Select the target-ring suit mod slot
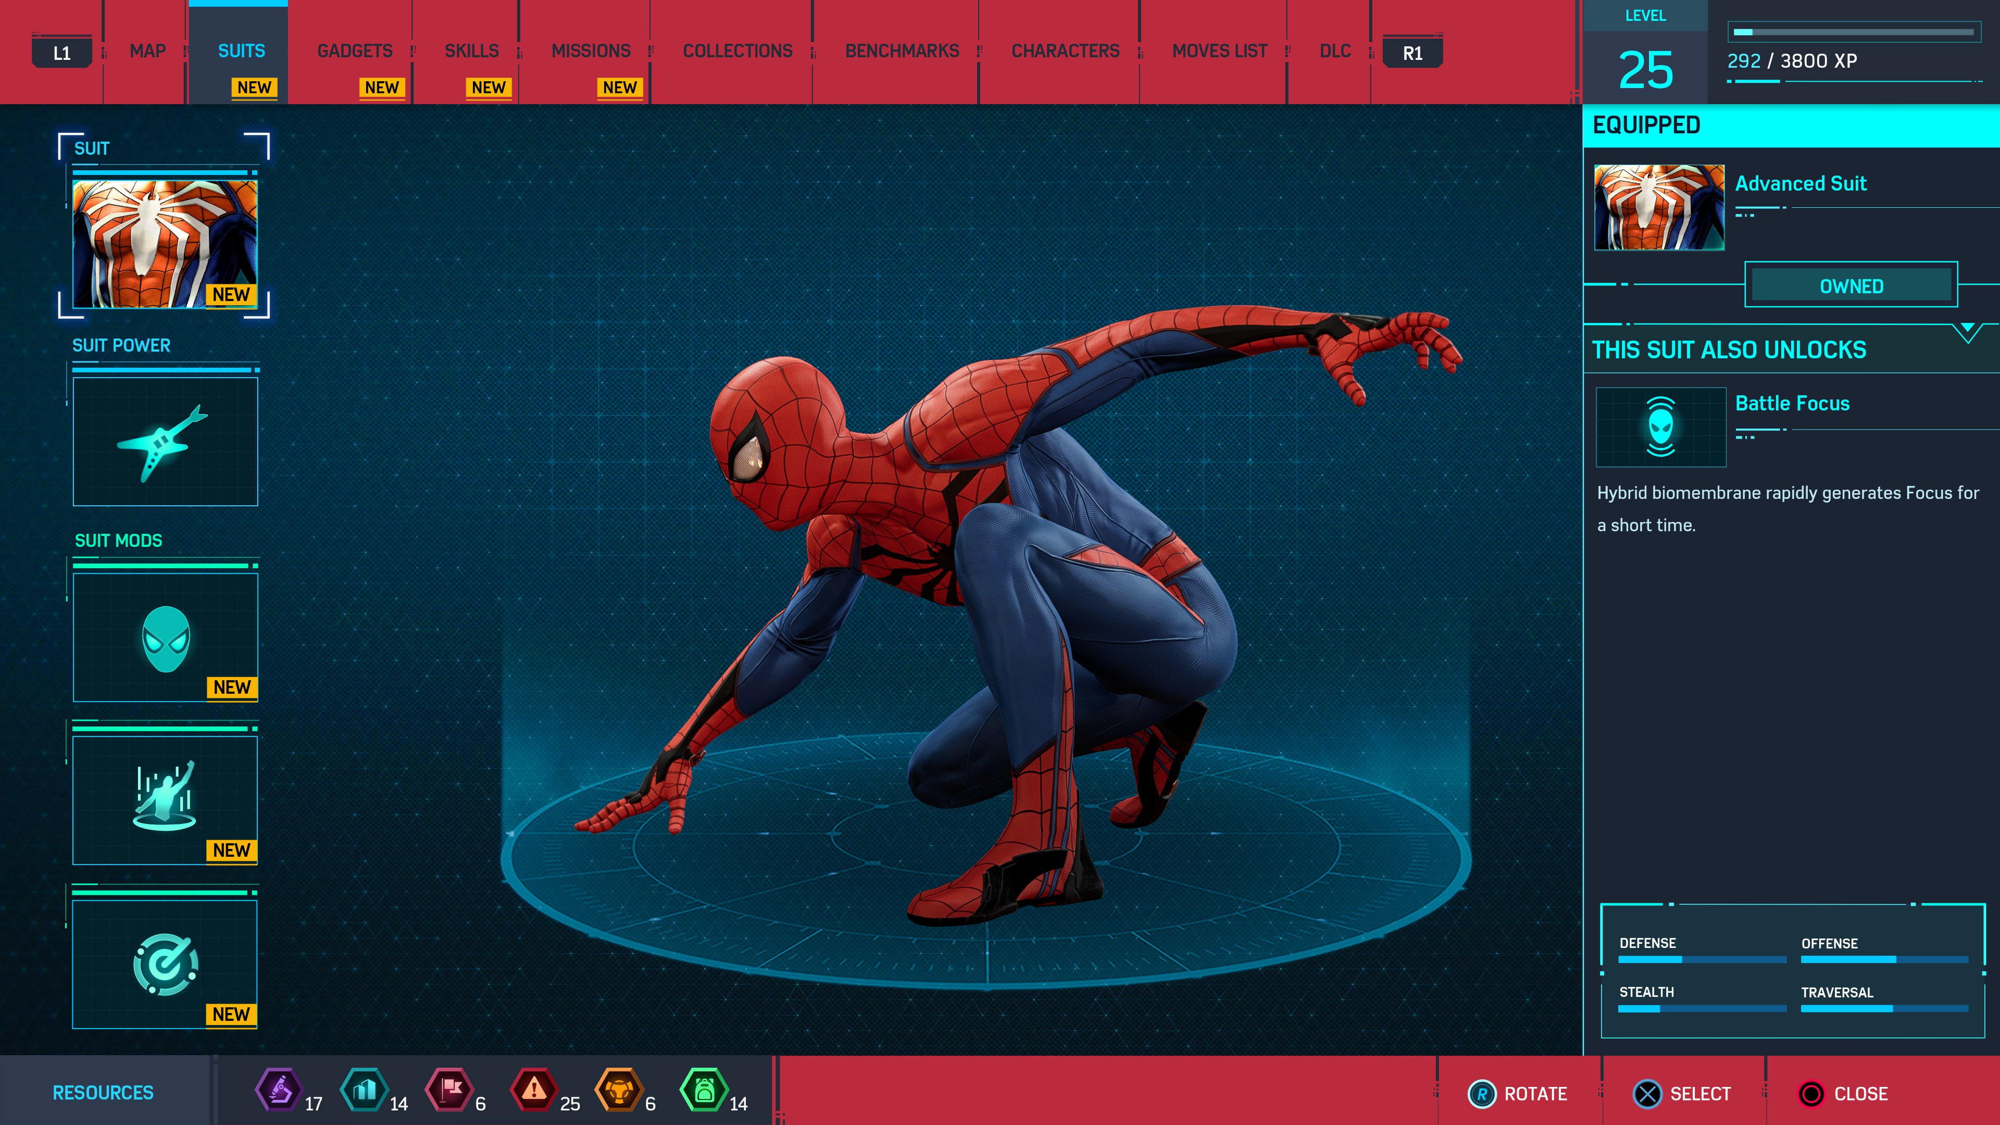Screen dimensions: 2000x1125 click(x=165, y=964)
